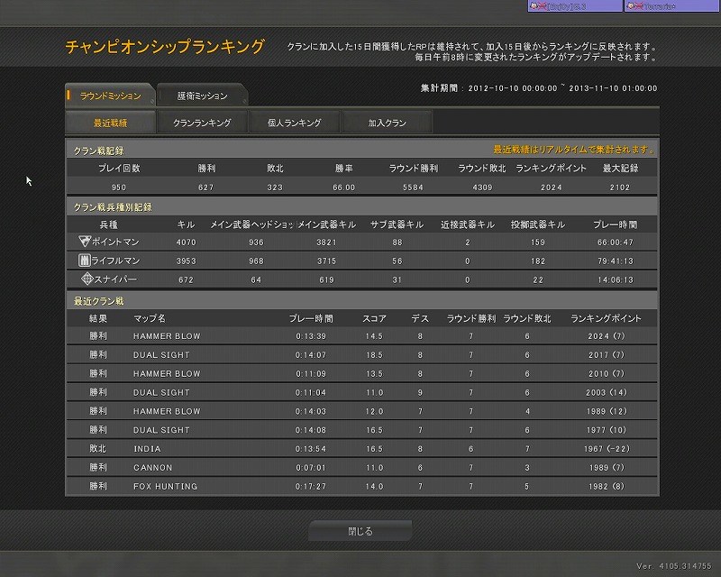Select the CANNON match row
Viewport: 721px width, 577px height.
tap(360, 467)
